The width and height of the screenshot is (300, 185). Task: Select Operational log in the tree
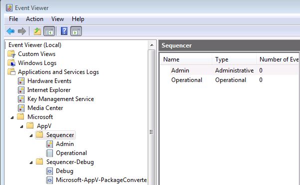click(71, 153)
